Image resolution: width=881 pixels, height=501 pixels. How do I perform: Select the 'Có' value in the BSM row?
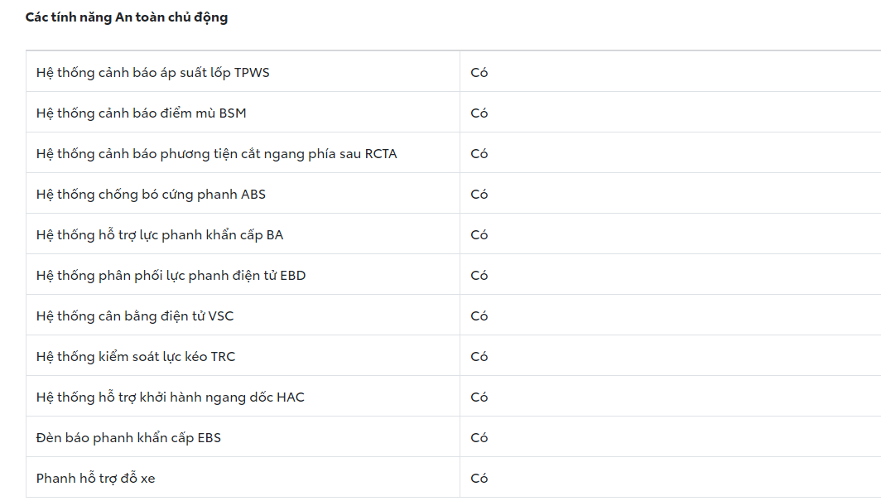coord(479,113)
